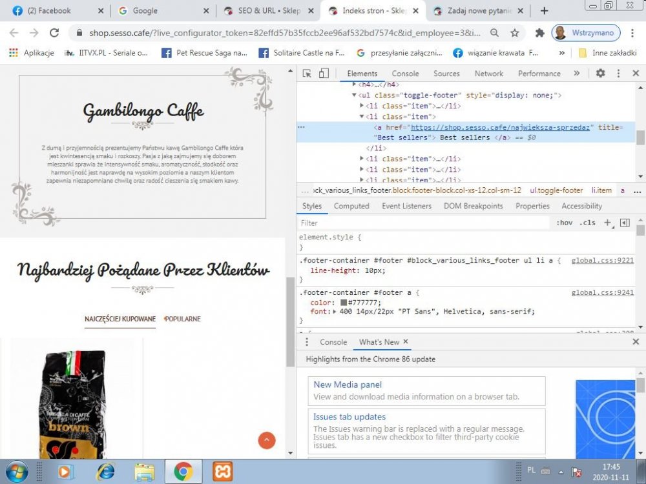Toggle the .cls classes button
The width and height of the screenshot is (646, 484).
(587, 223)
